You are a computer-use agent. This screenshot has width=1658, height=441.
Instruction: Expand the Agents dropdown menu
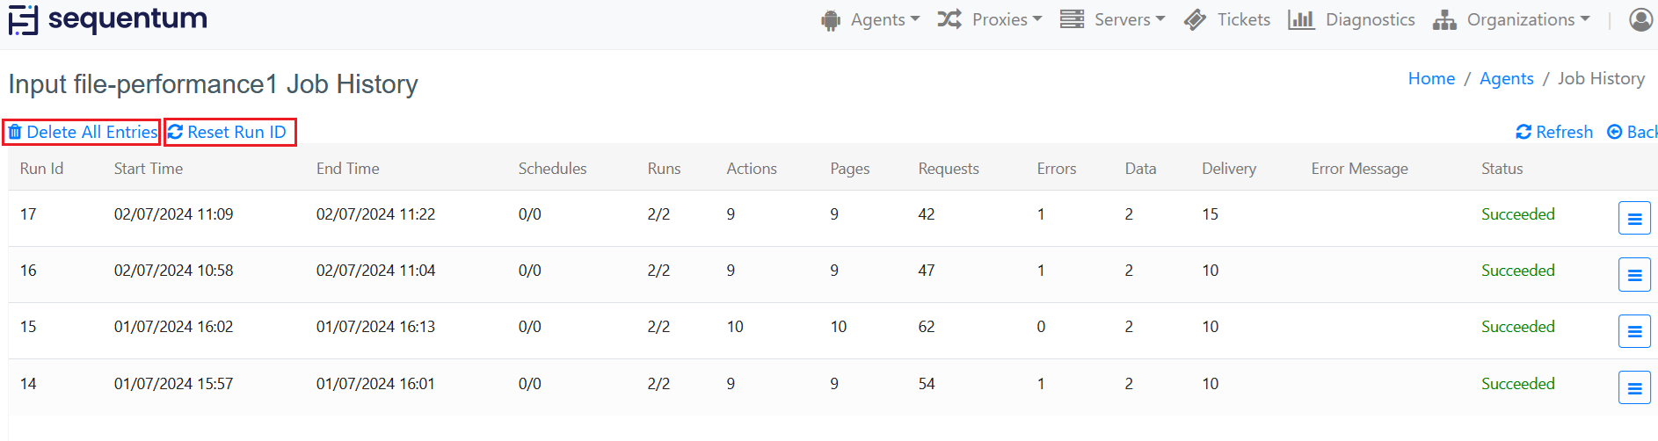tap(870, 19)
